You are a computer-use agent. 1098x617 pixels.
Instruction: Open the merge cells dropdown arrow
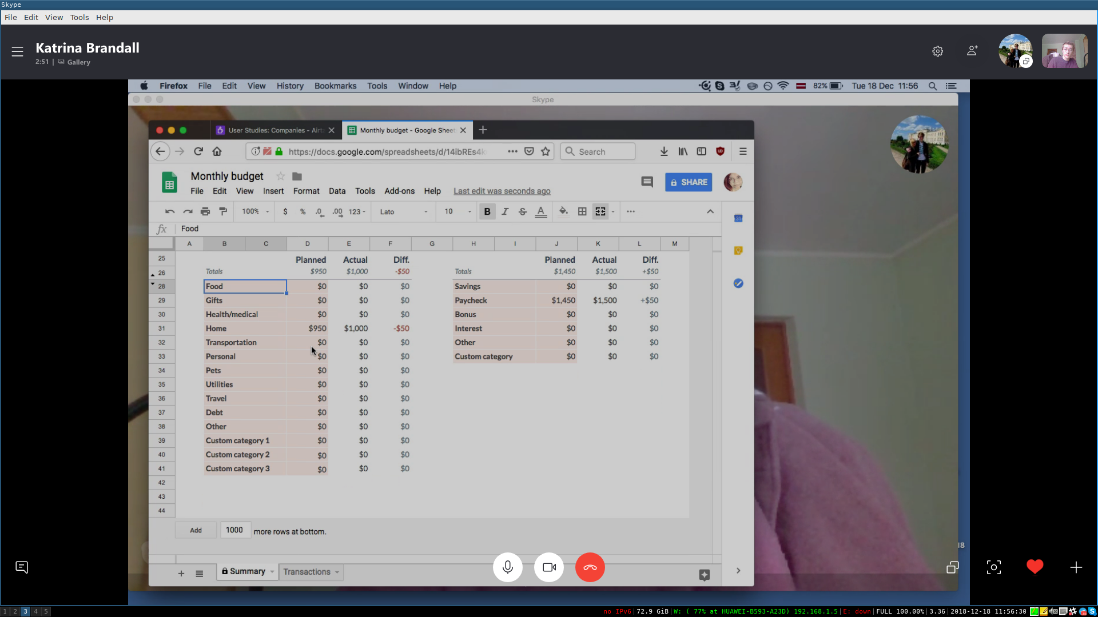(x=613, y=211)
